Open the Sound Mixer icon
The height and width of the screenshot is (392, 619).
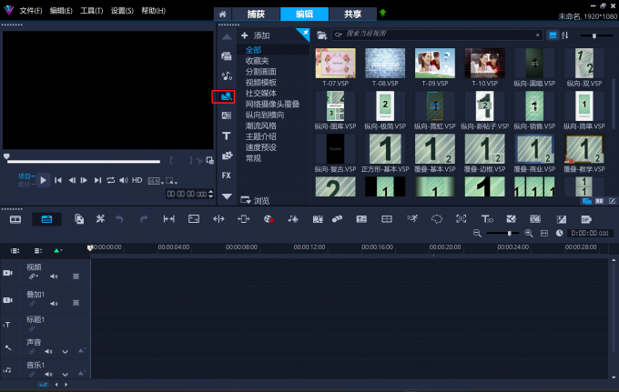click(x=293, y=219)
